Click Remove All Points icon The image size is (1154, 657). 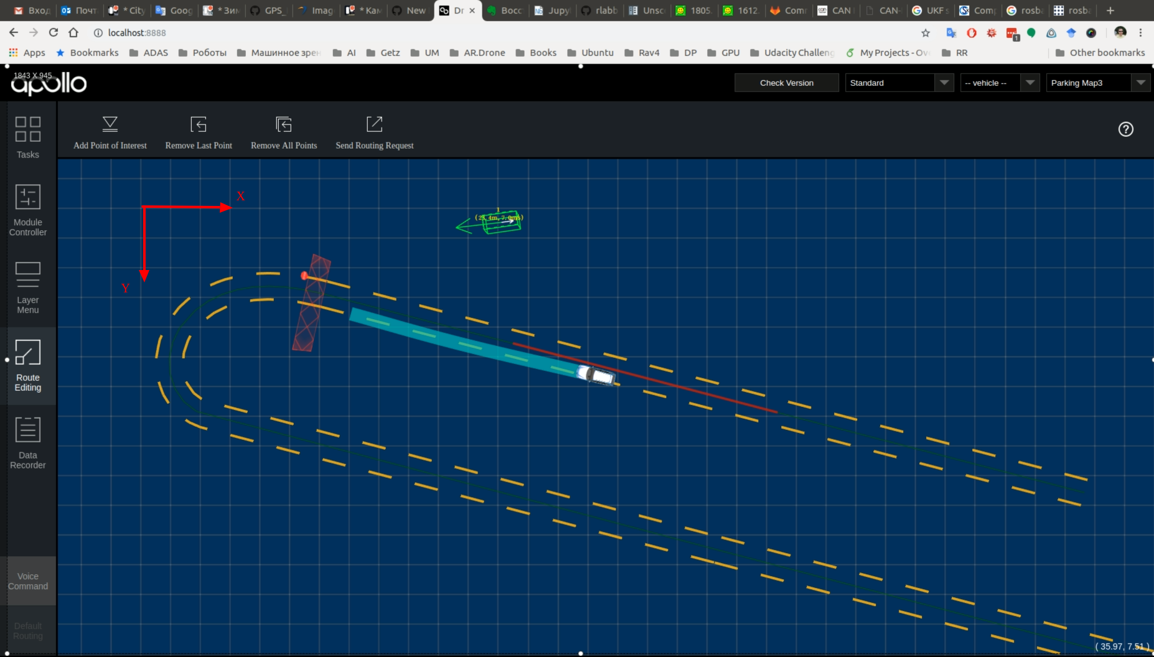(284, 124)
